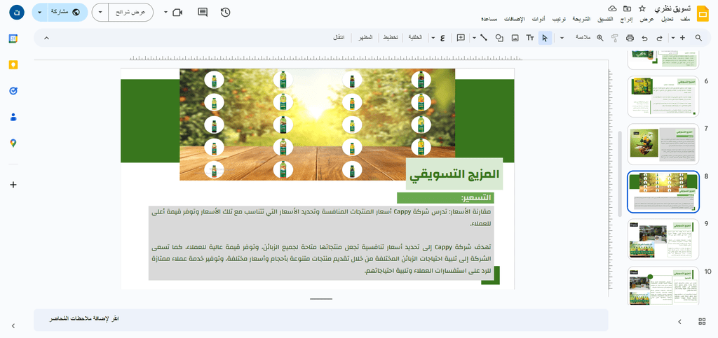Click the المزيج التسويقي slide title
The image size is (718, 338).
click(x=454, y=174)
